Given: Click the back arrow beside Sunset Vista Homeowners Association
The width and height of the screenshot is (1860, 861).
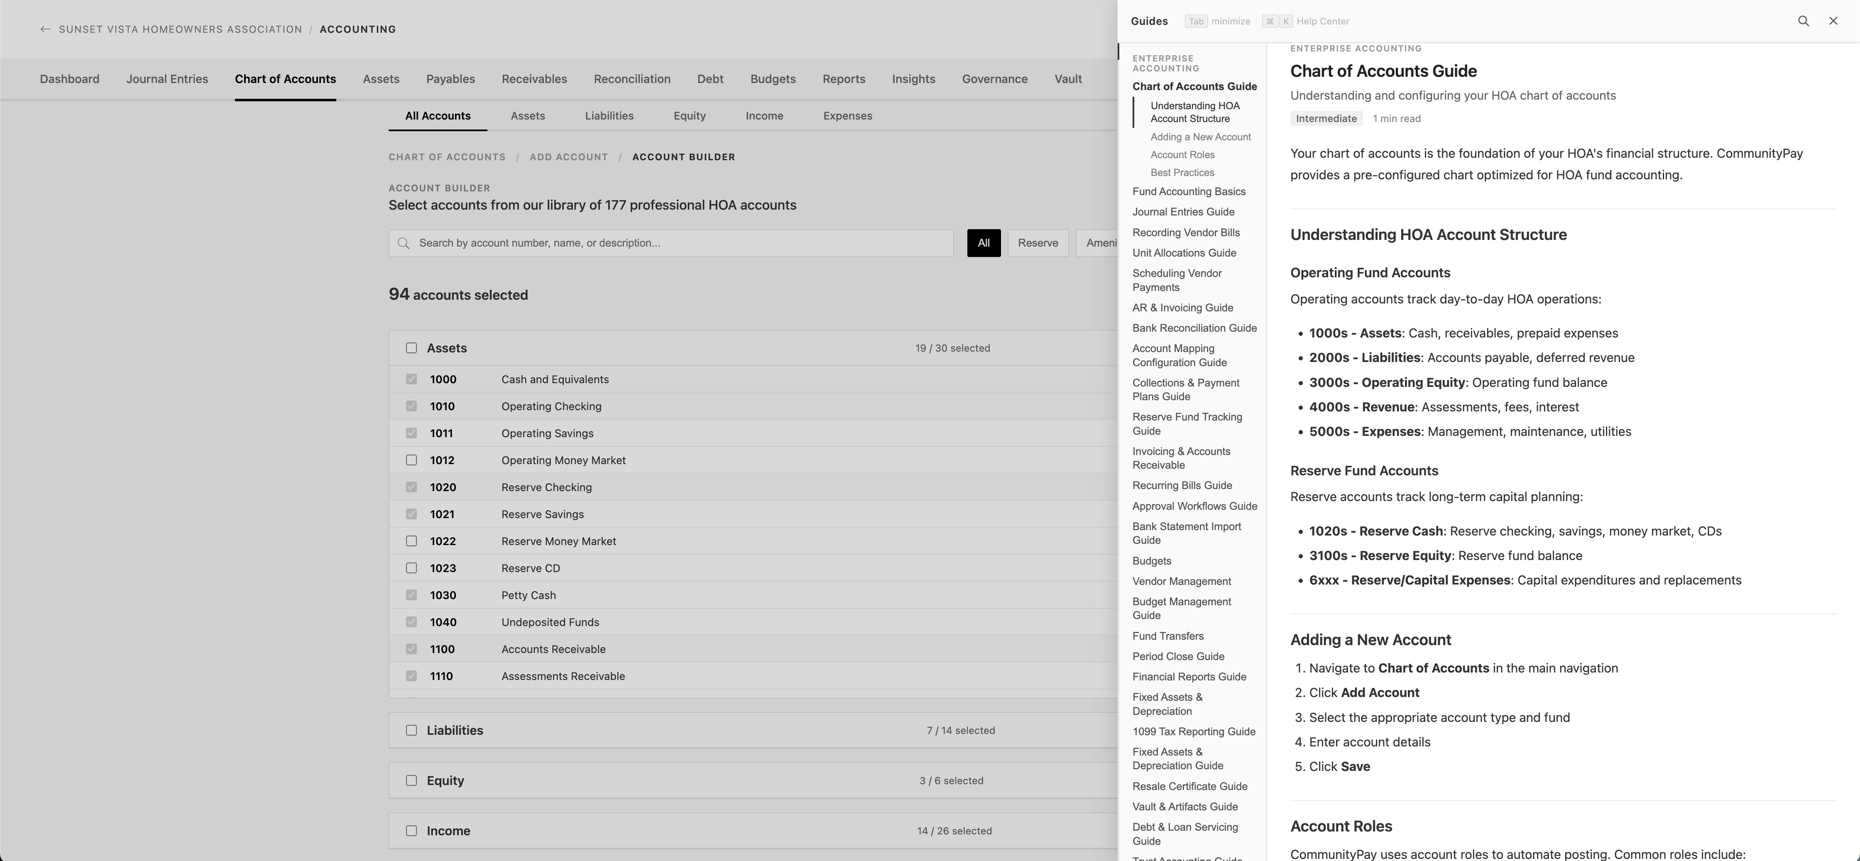Looking at the screenshot, I should (x=45, y=29).
